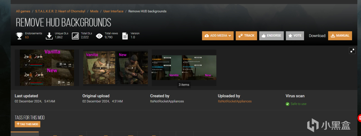Viewport: 361px width, 136px height.
Task: Click the 9,790 total views value
Action: [109, 37]
